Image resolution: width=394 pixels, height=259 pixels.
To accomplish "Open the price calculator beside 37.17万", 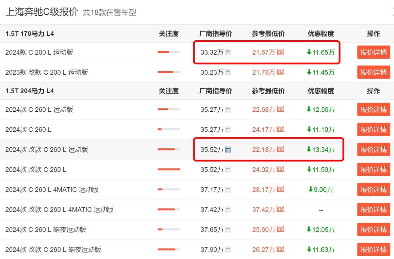I will [x=228, y=190].
